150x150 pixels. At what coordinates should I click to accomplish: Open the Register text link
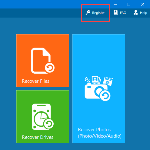click(x=98, y=13)
